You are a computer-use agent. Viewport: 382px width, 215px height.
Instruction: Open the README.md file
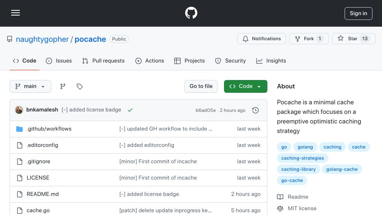[x=43, y=194]
